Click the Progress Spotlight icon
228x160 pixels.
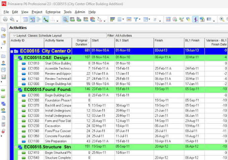(188, 19)
